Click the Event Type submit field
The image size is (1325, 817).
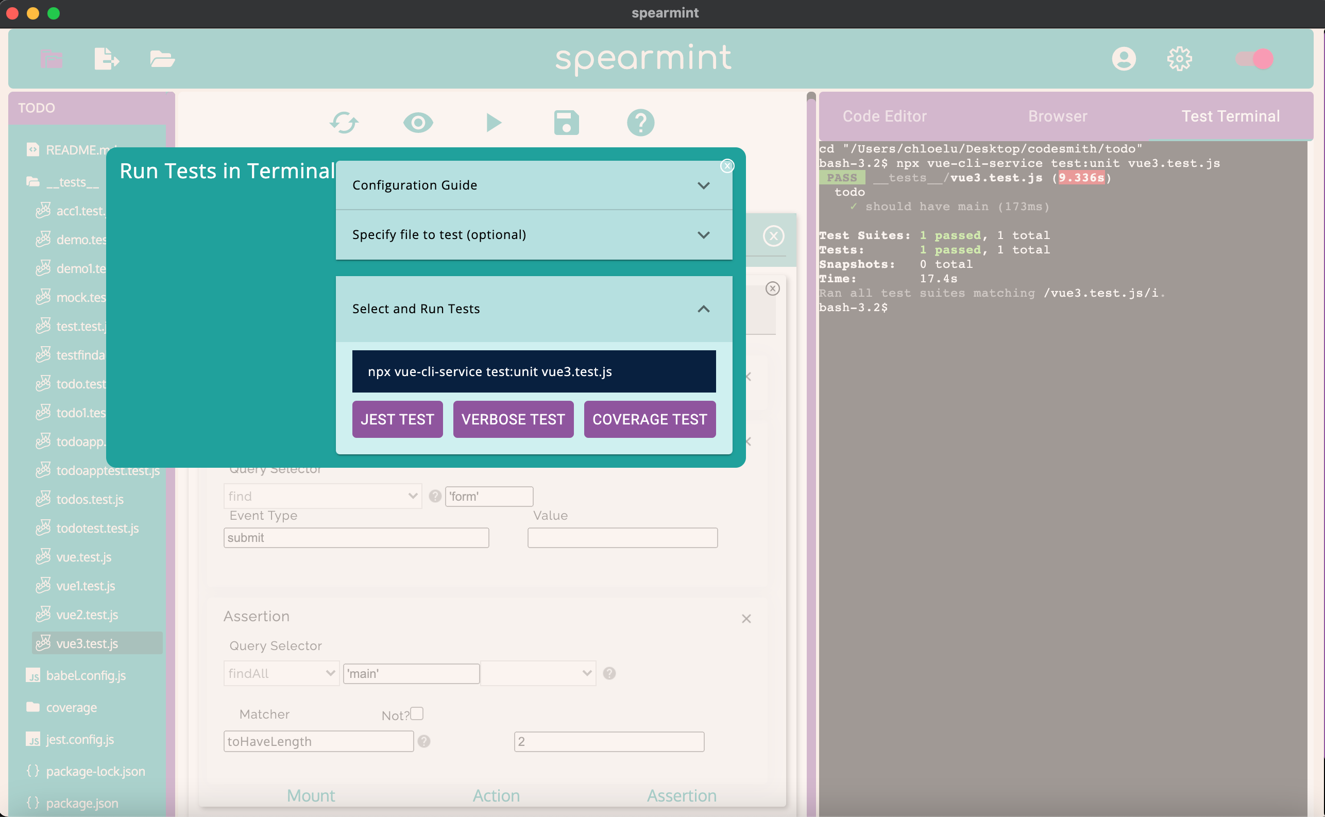[356, 538]
